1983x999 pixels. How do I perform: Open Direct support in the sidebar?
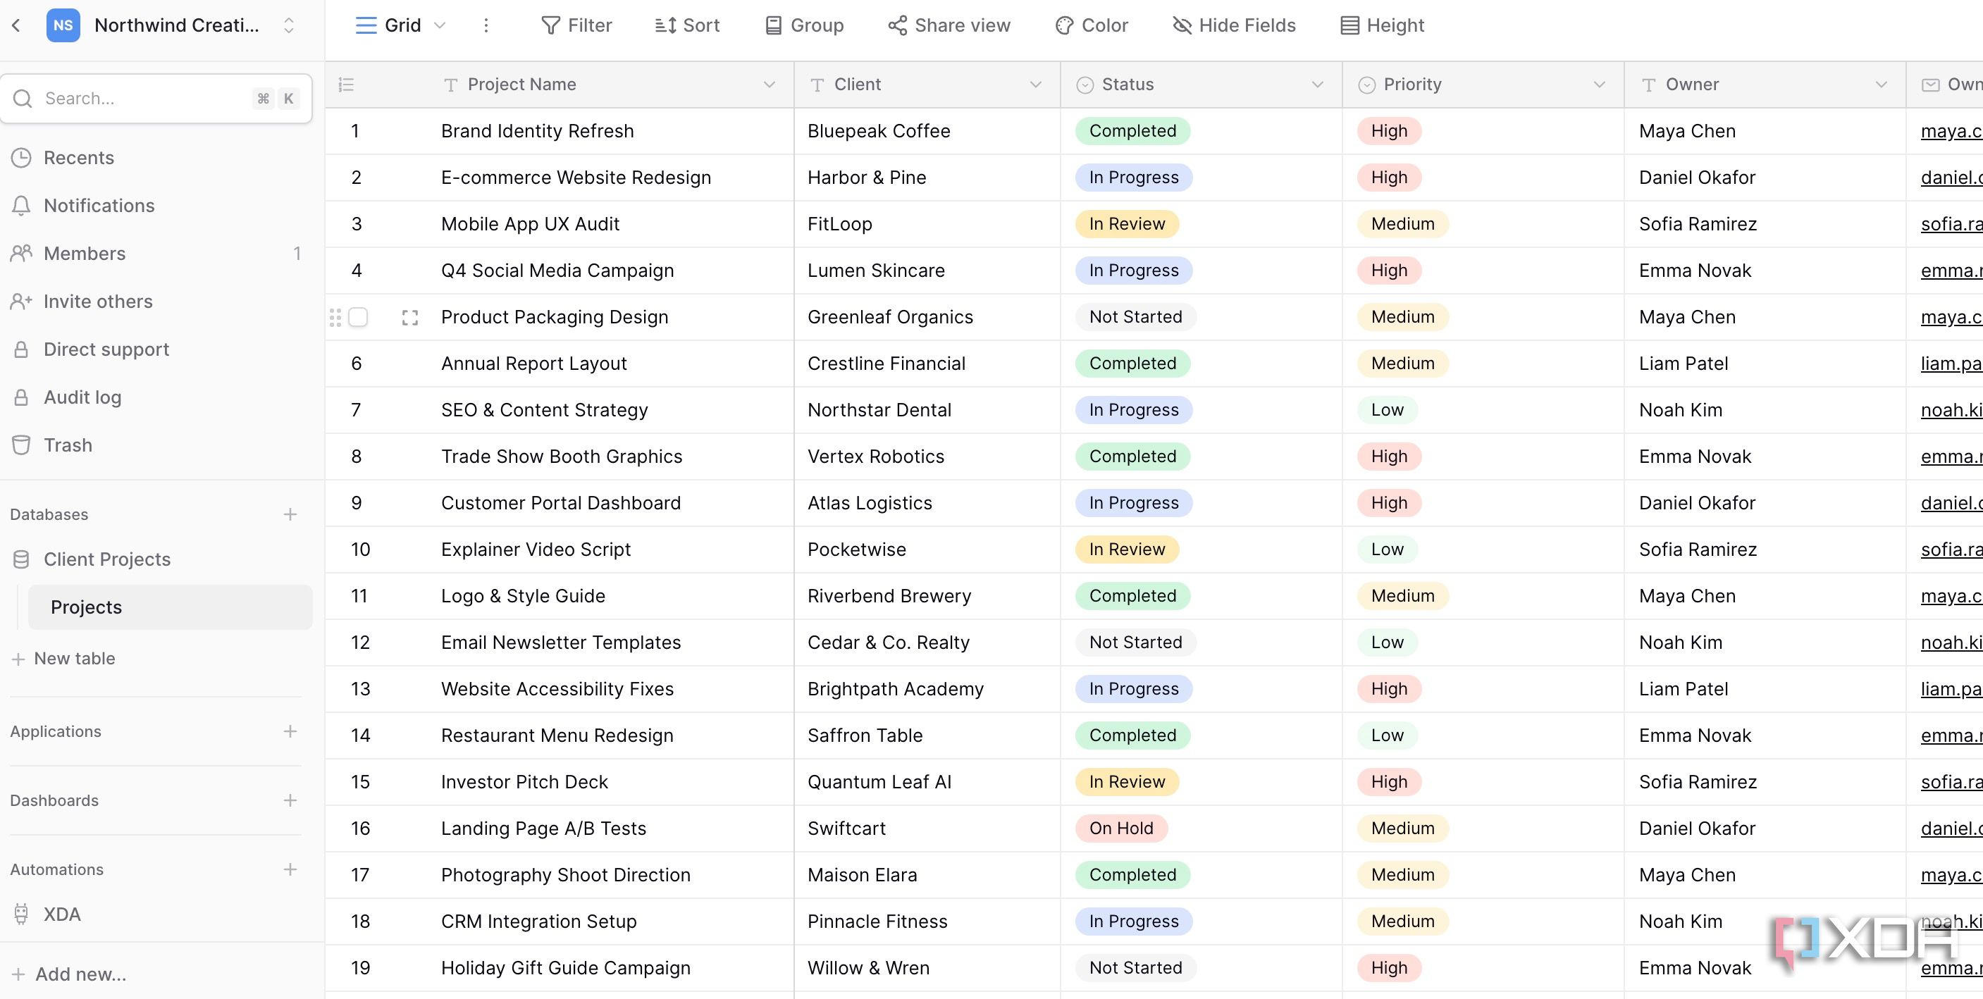tap(156, 349)
